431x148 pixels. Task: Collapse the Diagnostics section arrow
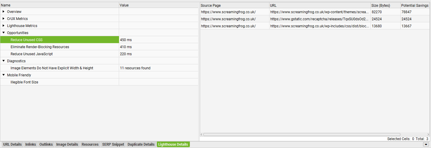pos(4,61)
